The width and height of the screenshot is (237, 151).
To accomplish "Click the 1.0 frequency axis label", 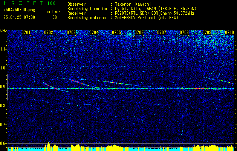I will [x=3, y=68].
